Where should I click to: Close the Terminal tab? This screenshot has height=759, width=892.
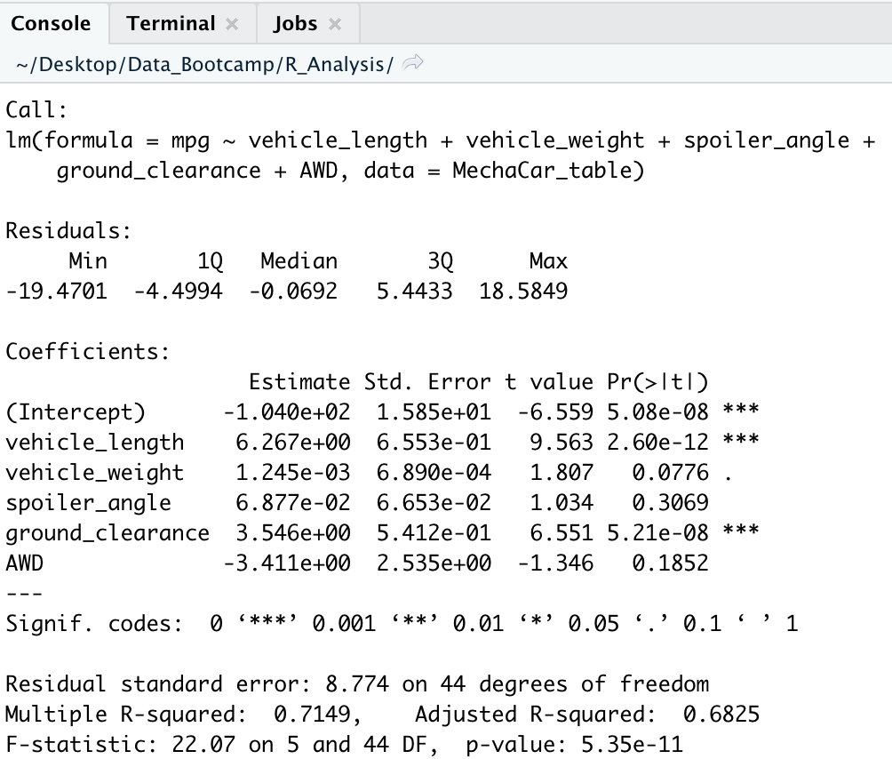[x=230, y=23]
